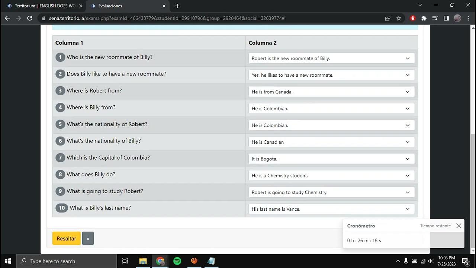Viewport: 476px width, 268px height.
Task: Share this page using the share icon
Action: click(x=387, y=18)
